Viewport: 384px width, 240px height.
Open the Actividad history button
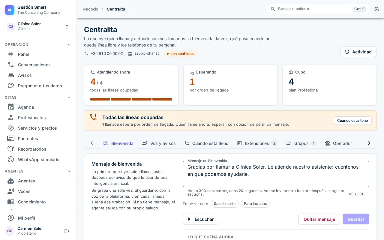coord(358,52)
